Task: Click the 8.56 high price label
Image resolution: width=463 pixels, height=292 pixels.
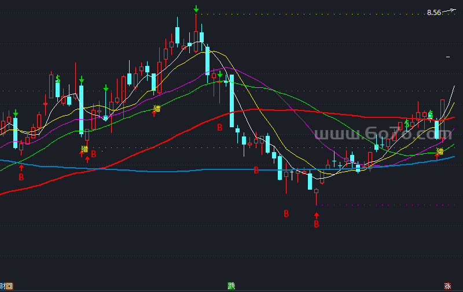Action: 433,12
